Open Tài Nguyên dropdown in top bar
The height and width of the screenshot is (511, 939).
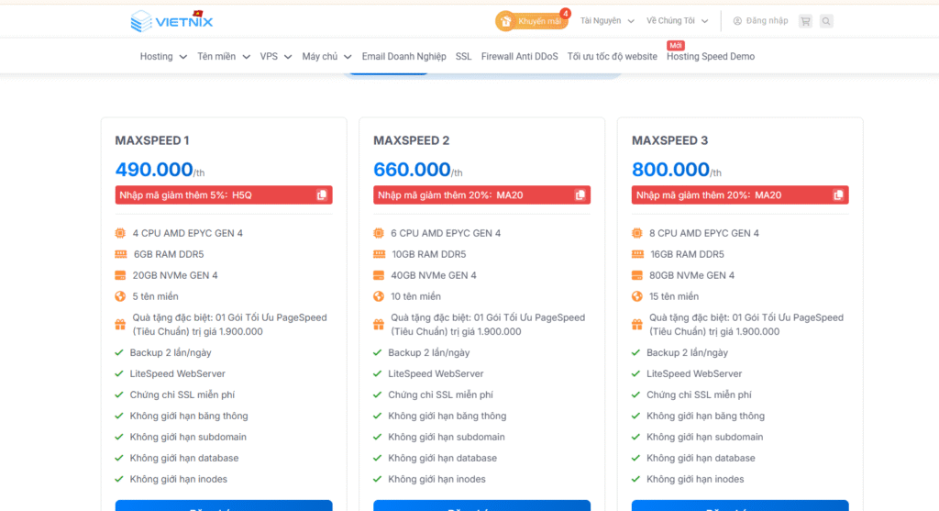[606, 21]
